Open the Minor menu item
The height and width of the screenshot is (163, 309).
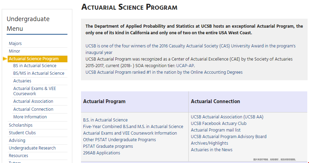[14, 51]
